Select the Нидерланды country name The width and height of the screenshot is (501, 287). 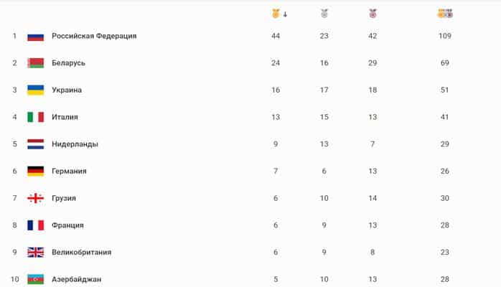point(75,144)
